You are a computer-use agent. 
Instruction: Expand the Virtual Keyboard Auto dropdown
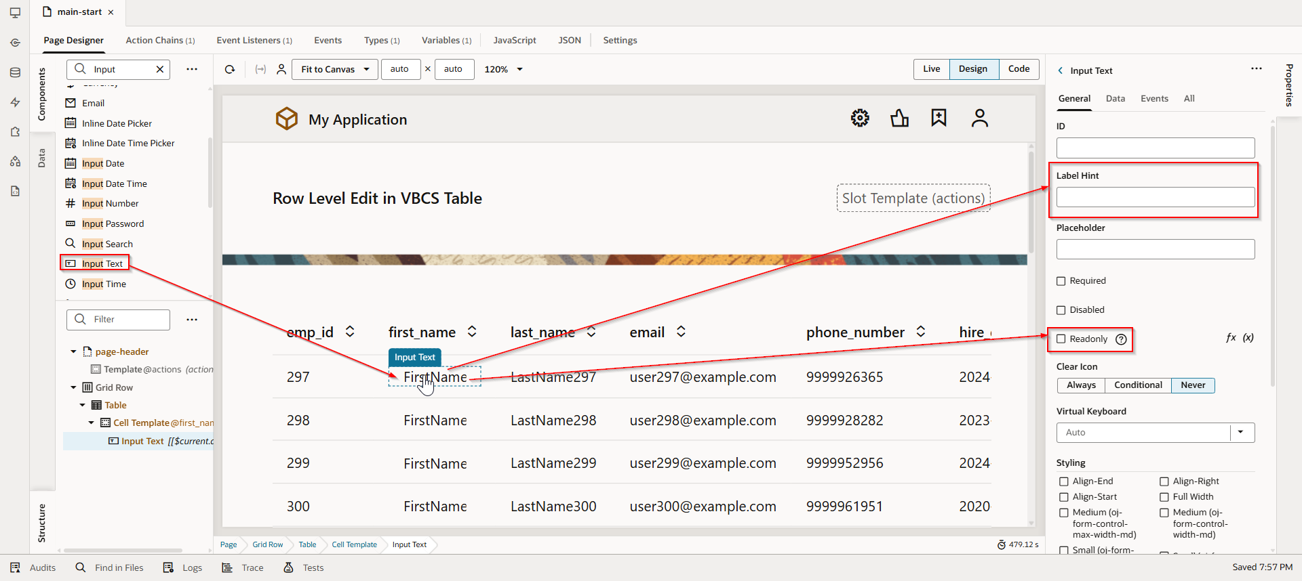tap(1240, 433)
